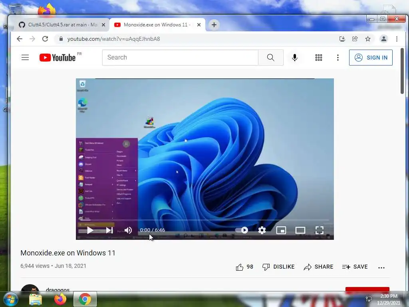The height and width of the screenshot is (307, 409).
Task: Open a new Chrome tab
Action: point(214,25)
